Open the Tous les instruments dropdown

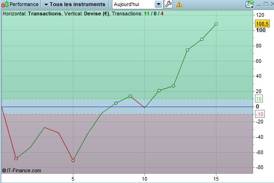[75, 4]
